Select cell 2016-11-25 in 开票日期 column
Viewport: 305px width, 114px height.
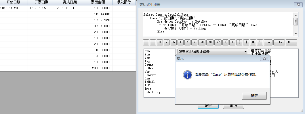[x=42, y=8]
